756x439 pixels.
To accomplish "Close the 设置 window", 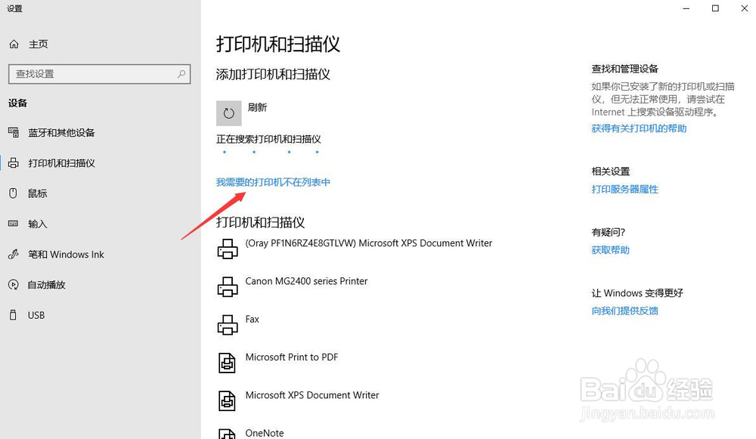I will click(744, 8).
